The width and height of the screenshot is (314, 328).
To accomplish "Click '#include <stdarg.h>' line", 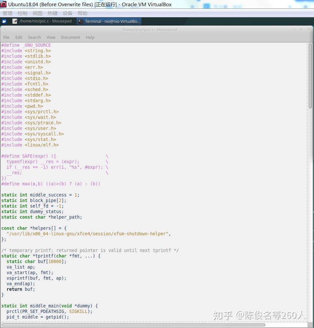I will 26,101.
